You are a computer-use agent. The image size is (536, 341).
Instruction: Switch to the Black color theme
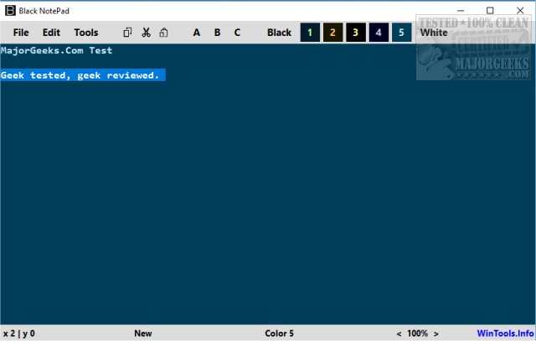pos(279,33)
